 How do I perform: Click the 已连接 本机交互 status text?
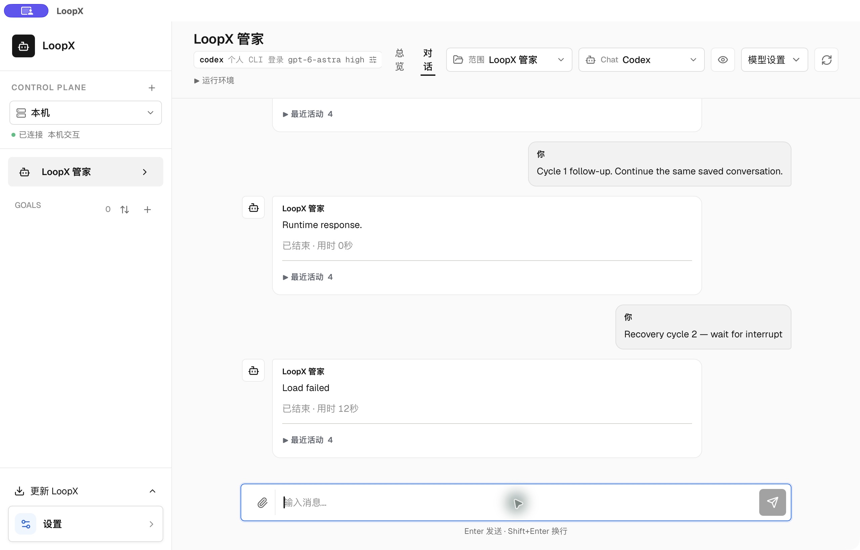49,134
